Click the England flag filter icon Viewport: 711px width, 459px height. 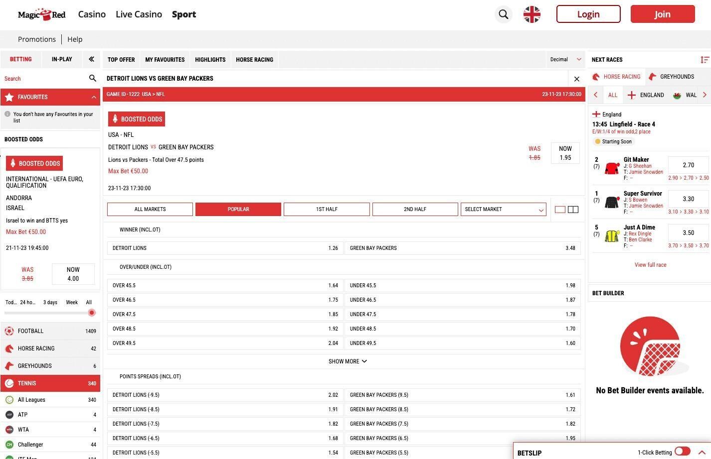631,95
